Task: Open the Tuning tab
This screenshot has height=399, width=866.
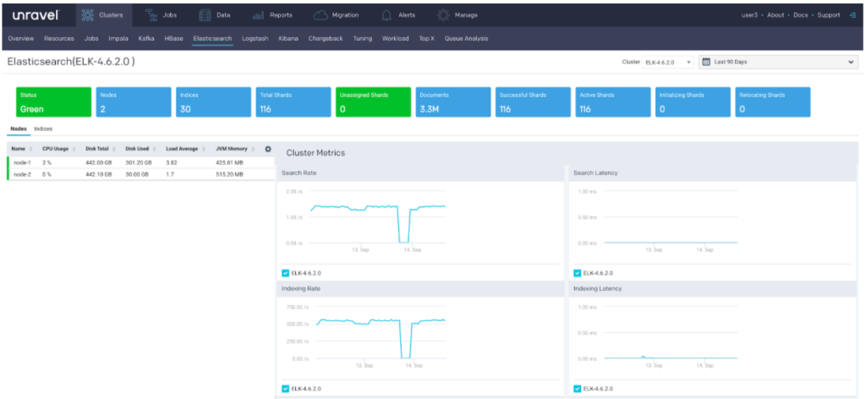Action: 362,39
